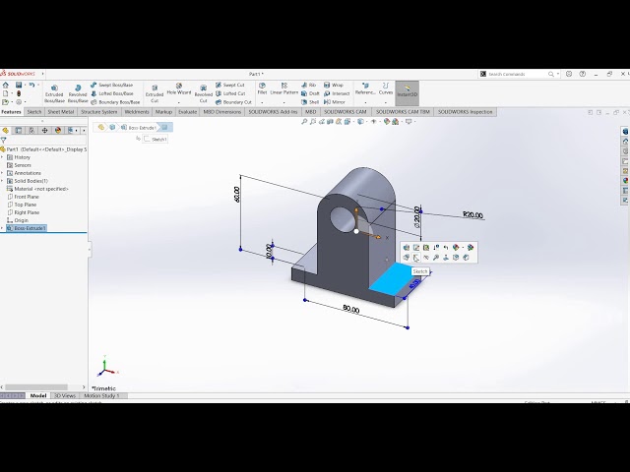This screenshot has height=472, width=630.
Task: Open Reference Geometry tool
Action: pyautogui.click(x=365, y=88)
